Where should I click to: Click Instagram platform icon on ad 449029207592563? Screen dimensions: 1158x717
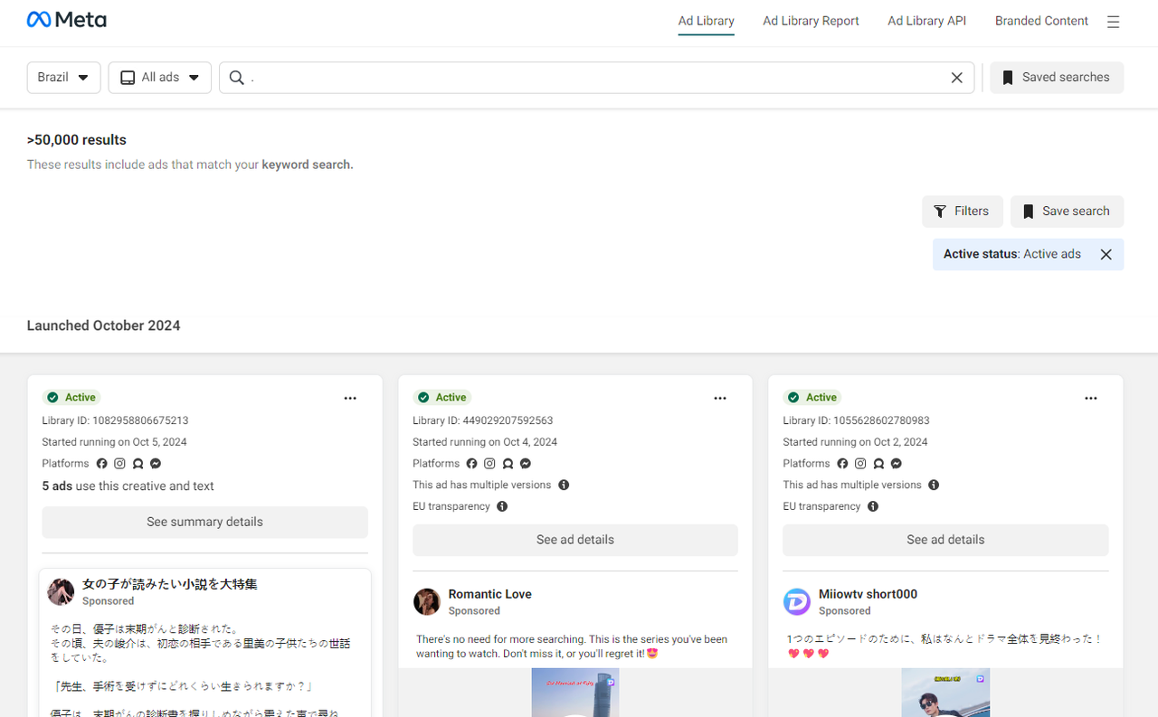489,464
